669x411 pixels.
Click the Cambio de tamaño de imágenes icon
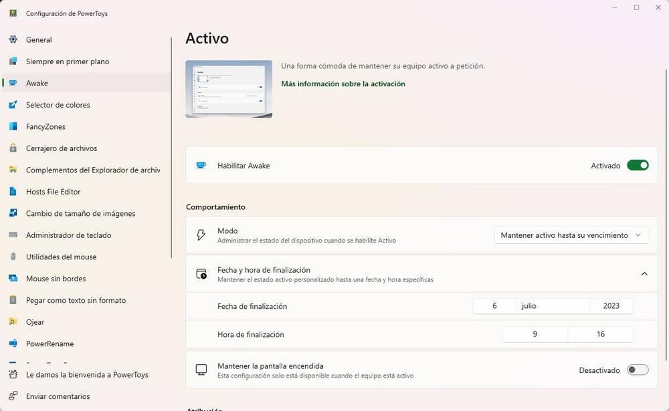pos(13,213)
